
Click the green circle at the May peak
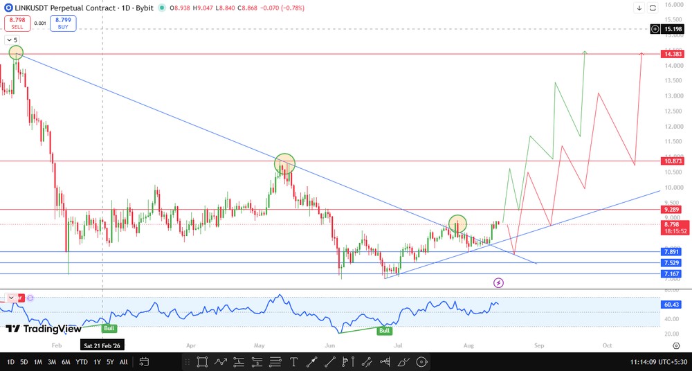click(284, 164)
